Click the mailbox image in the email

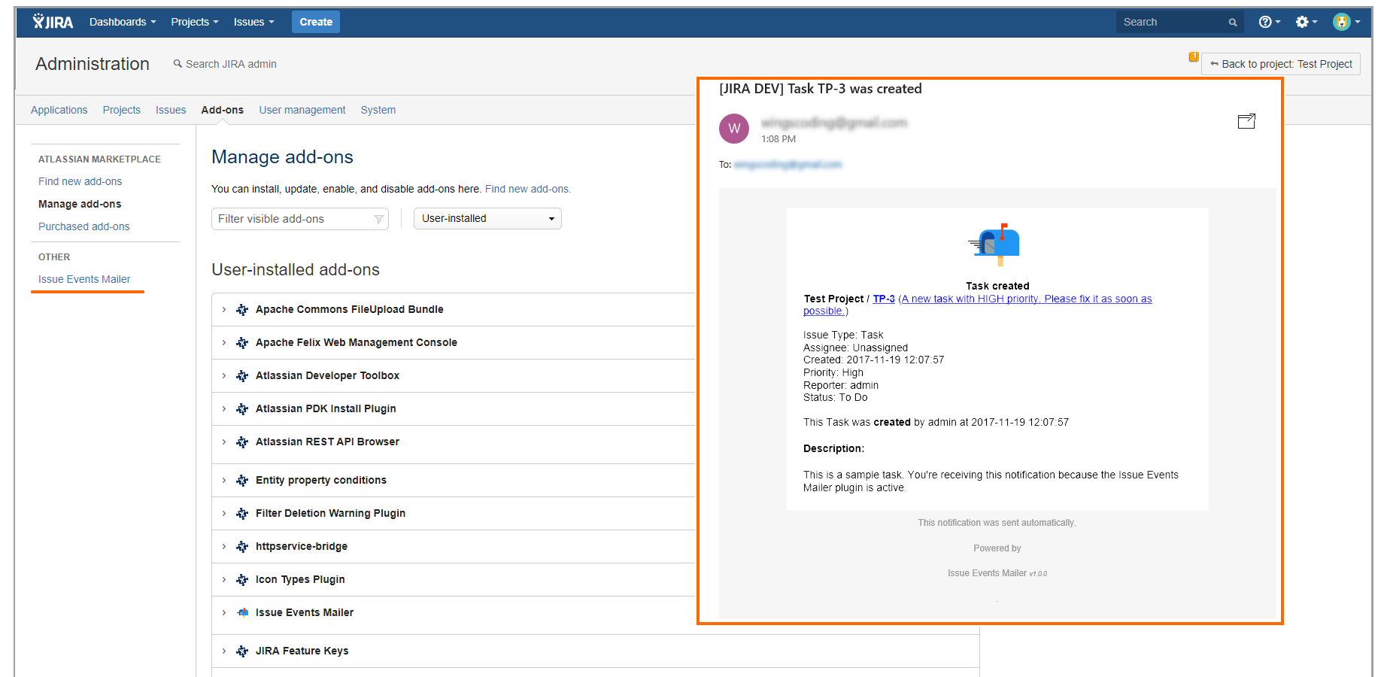click(x=994, y=244)
